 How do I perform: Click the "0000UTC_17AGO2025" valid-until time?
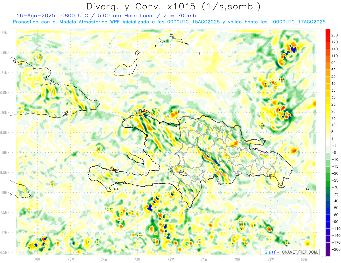click(x=299, y=22)
